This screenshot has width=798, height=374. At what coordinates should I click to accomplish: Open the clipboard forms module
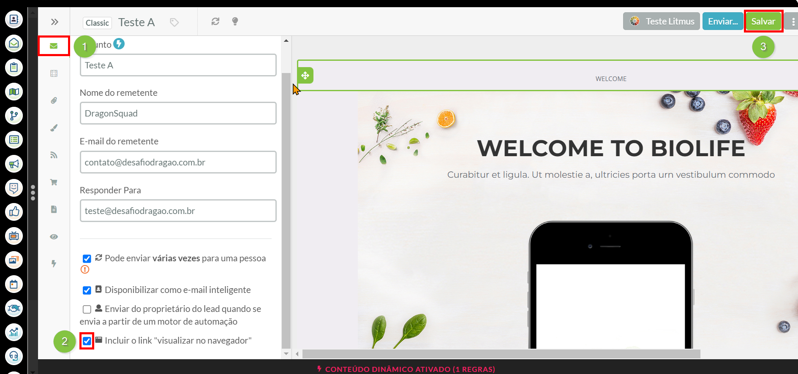(x=14, y=68)
